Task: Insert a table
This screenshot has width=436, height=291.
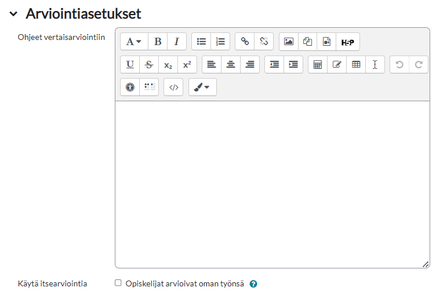Action: (x=356, y=64)
